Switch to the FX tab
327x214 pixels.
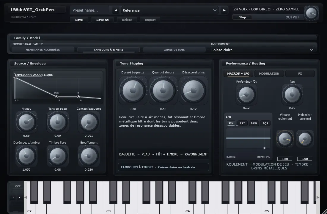tap(300, 73)
